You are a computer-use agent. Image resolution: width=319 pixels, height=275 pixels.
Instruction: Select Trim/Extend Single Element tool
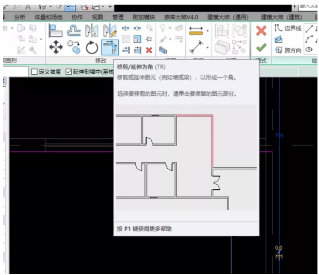click(x=126, y=50)
